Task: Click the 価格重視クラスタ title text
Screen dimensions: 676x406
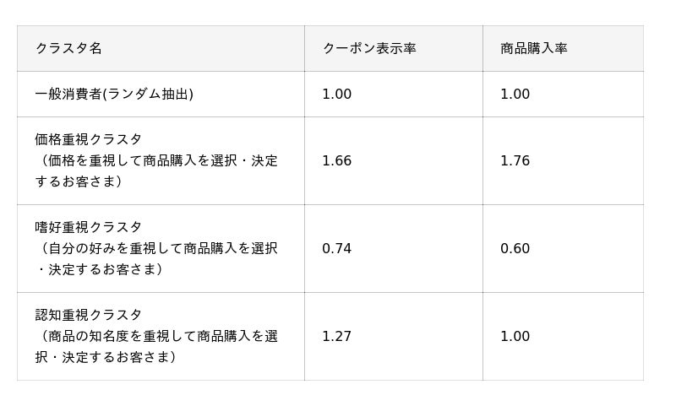Action: pos(88,139)
